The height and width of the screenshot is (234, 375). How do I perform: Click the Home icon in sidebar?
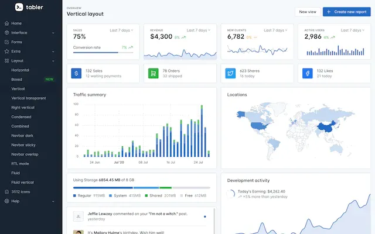(x=6, y=23)
